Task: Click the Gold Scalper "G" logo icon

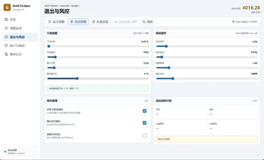Action: [7, 7]
